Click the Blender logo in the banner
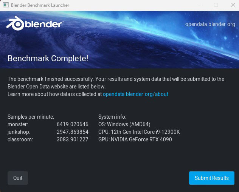Image resolution: width=239 pixels, height=192 pixels. (35, 23)
